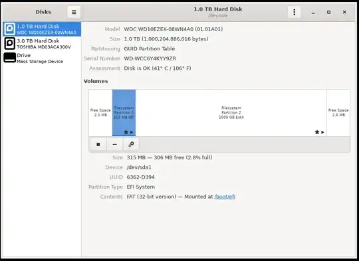Screen dimensions: 359x261
Task: Select the Mass Storage Device drive icon
Action: [x=9, y=58]
